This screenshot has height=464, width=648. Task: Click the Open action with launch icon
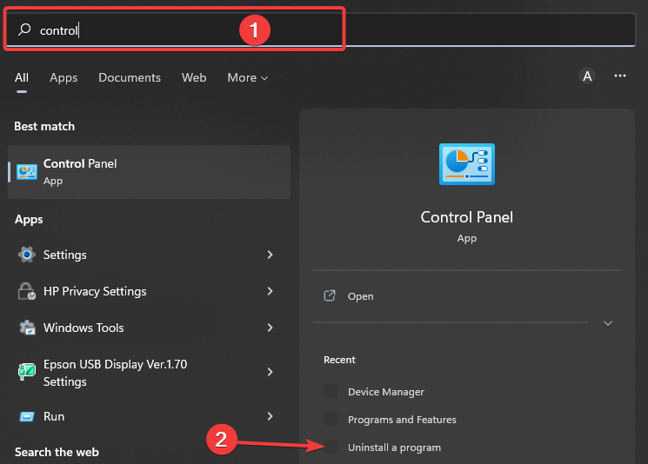467,296
